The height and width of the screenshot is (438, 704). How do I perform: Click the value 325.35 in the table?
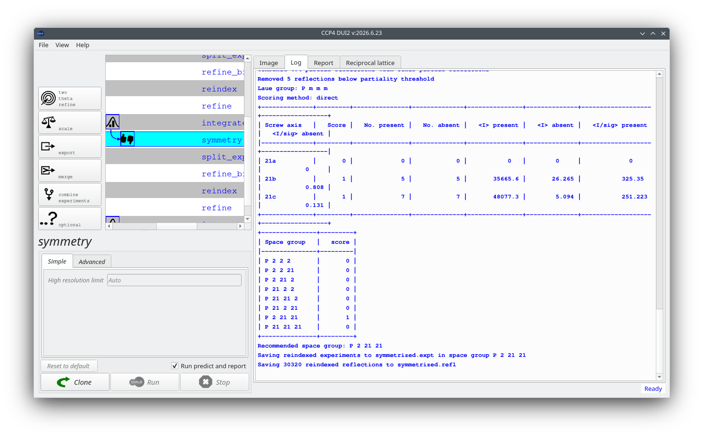click(633, 179)
